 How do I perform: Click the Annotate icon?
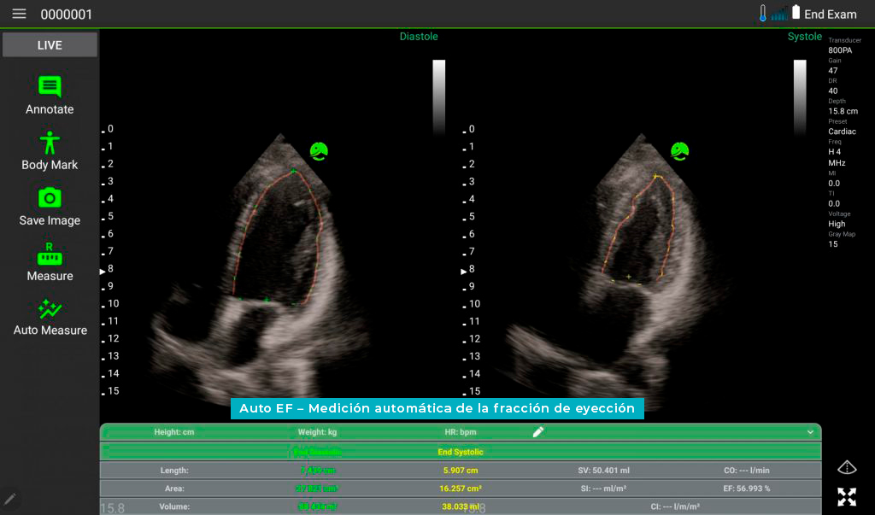click(50, 87)
